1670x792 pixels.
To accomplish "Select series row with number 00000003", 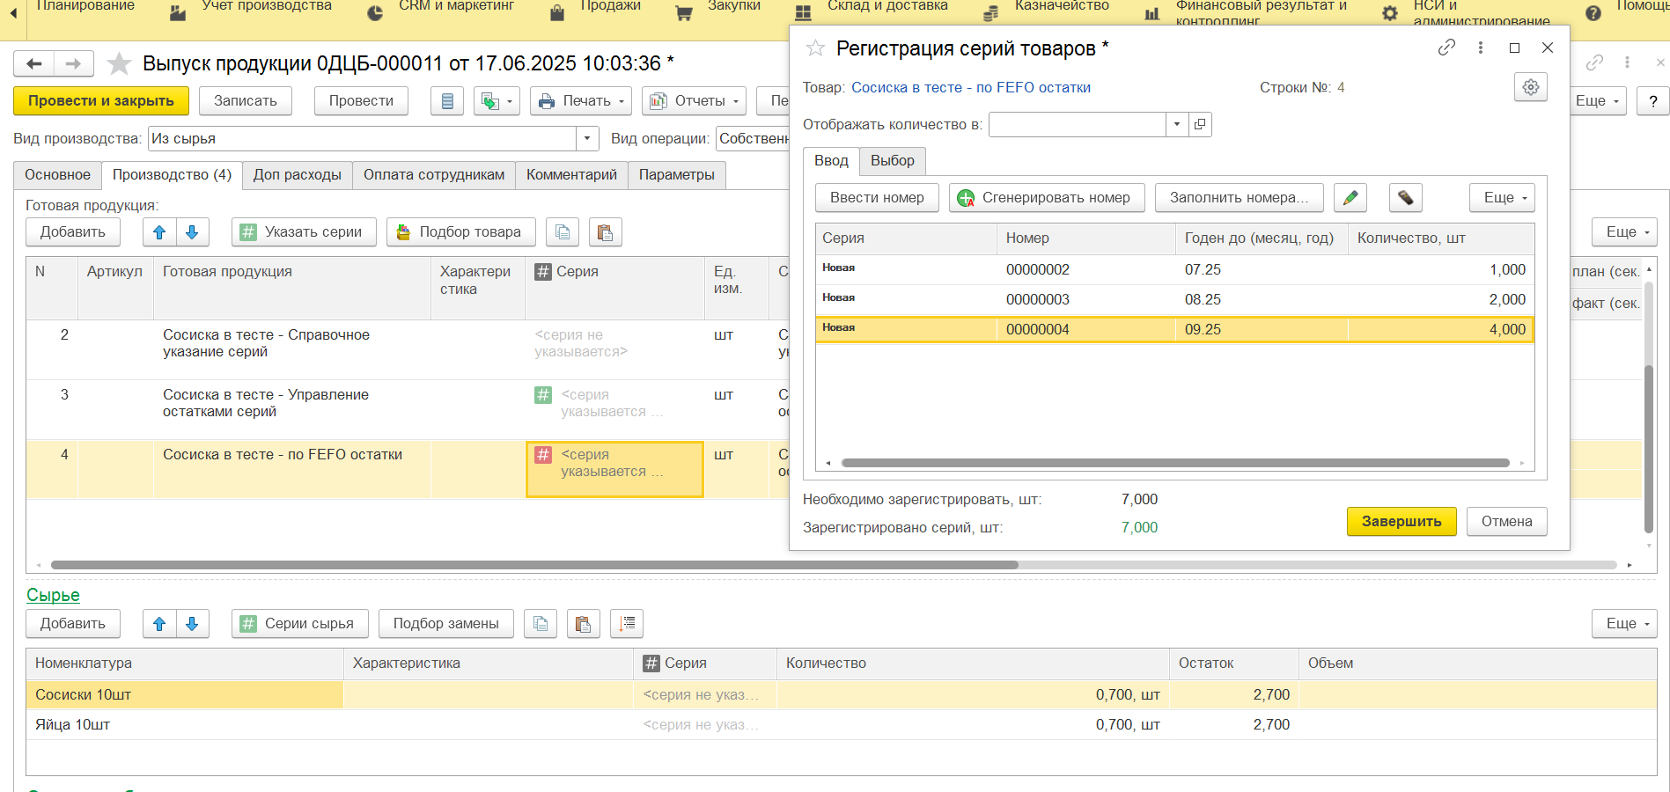I will click(1037, 300).
